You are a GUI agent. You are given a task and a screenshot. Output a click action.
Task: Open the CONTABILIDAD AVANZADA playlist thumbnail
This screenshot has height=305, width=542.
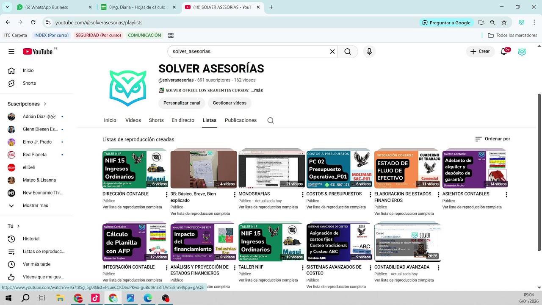408,242
